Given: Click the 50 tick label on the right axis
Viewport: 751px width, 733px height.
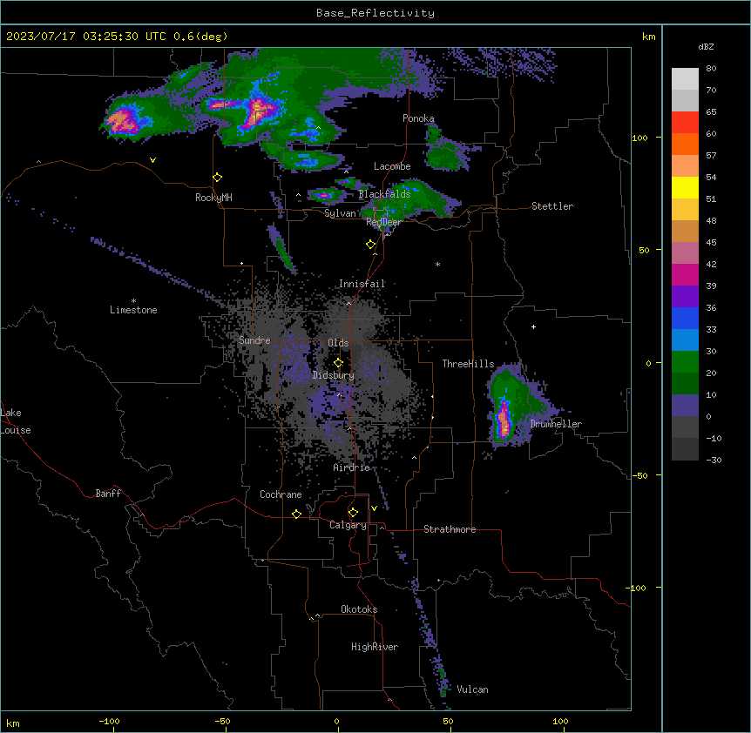Looking at the screenshot, I should coord(644,250).
